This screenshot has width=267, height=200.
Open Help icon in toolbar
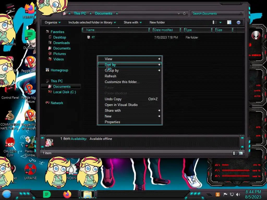(x=239, y=22)
